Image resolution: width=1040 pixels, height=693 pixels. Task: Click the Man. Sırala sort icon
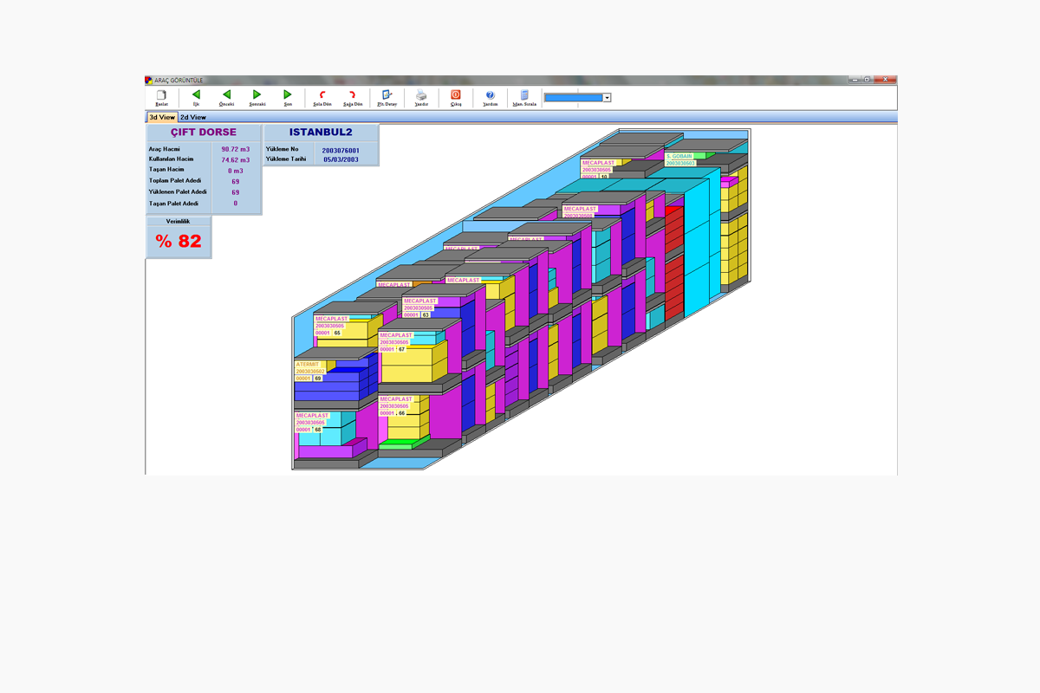pyautogui.click(x=524, y=96)
